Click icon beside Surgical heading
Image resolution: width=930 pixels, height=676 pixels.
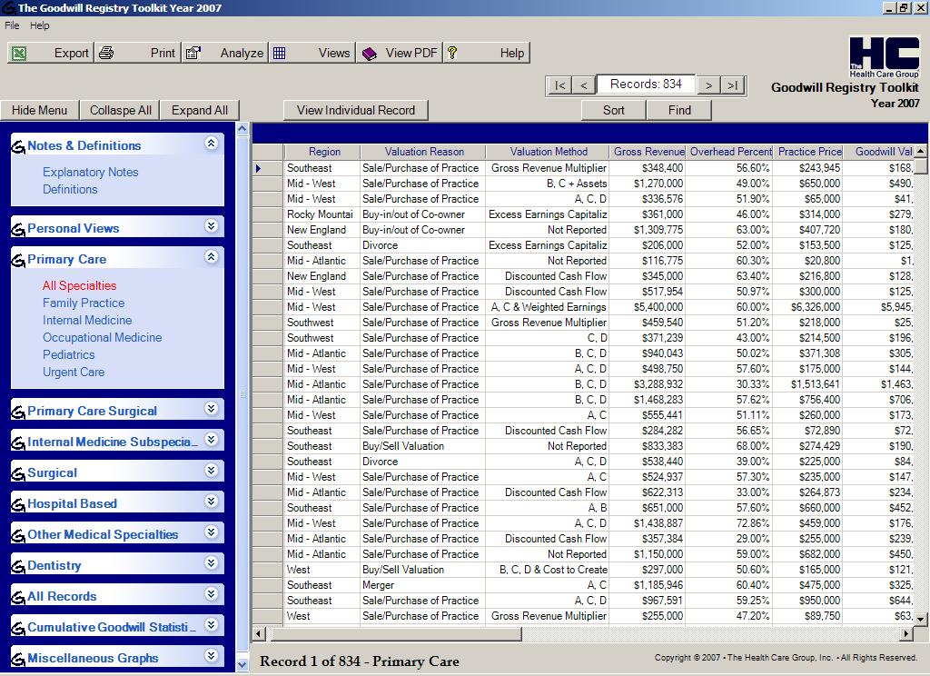[x=18, y=473]
